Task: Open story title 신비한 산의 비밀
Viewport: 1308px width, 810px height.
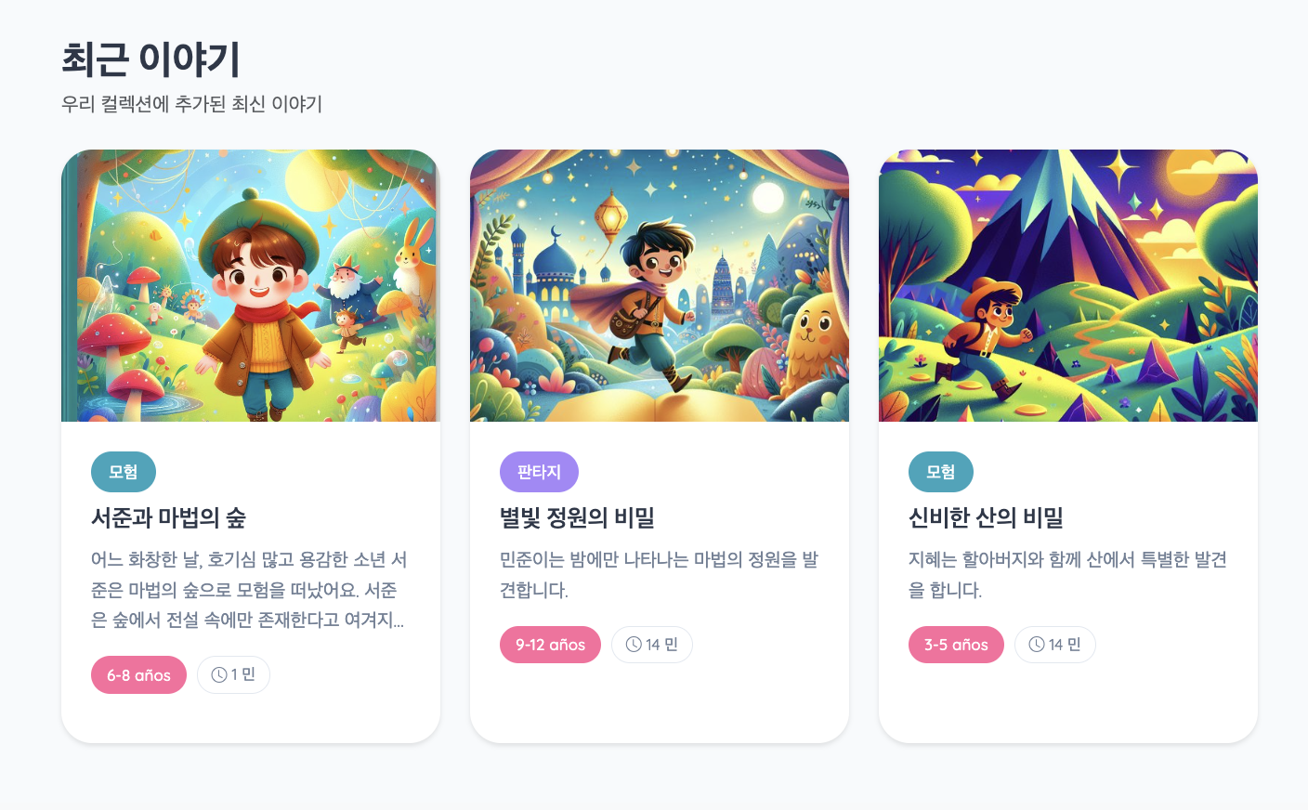Action: [986, 517]
